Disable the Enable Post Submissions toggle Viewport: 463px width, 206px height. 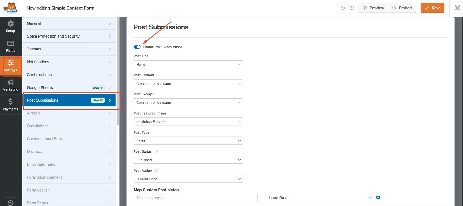pos(137,47)
